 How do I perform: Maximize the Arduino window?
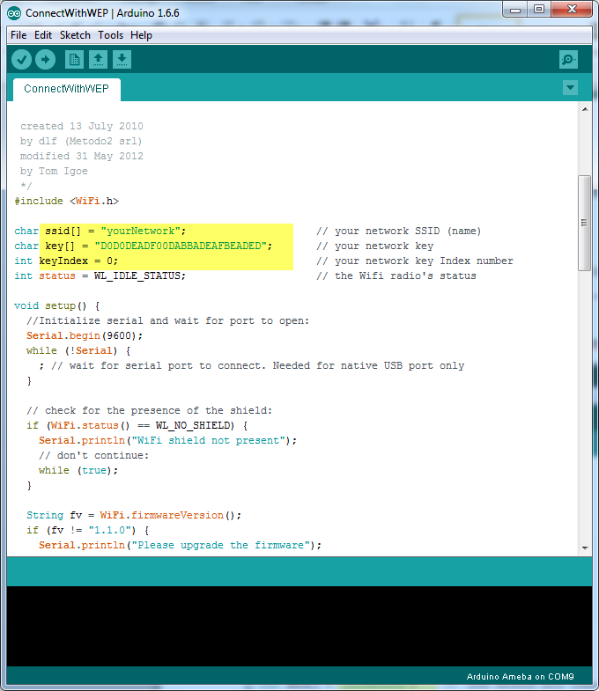(x=538, y=10)
